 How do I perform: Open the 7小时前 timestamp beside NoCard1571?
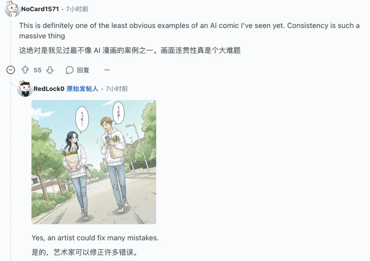[77, 9]
